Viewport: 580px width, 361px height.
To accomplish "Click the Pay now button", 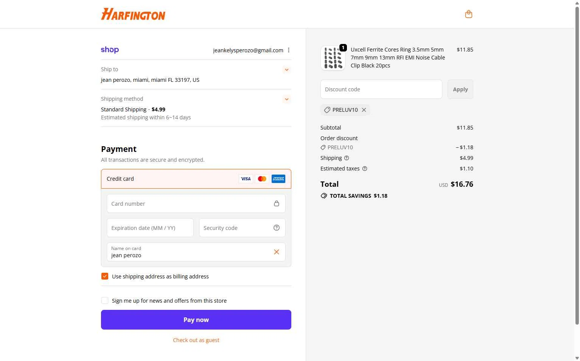I will (196, 320).
